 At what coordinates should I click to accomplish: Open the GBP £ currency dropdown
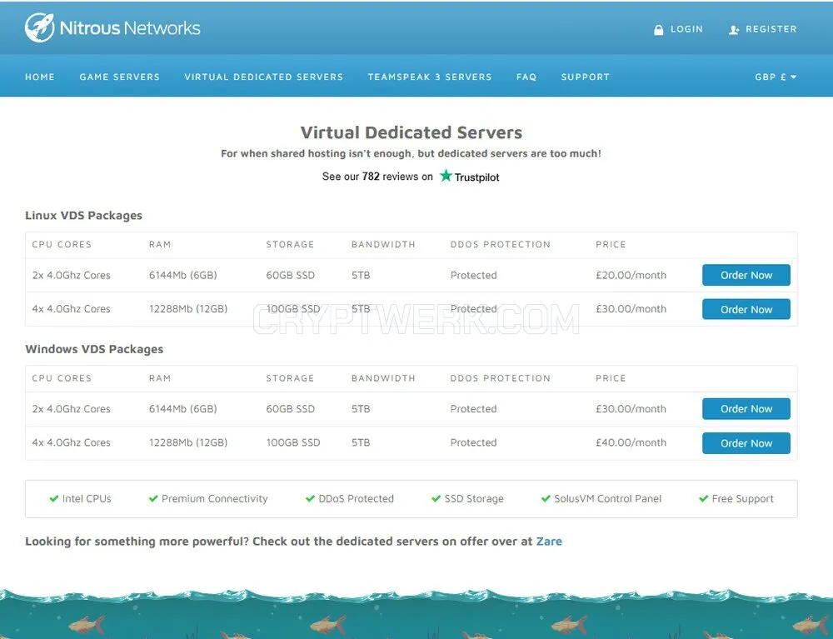(776, 77)
